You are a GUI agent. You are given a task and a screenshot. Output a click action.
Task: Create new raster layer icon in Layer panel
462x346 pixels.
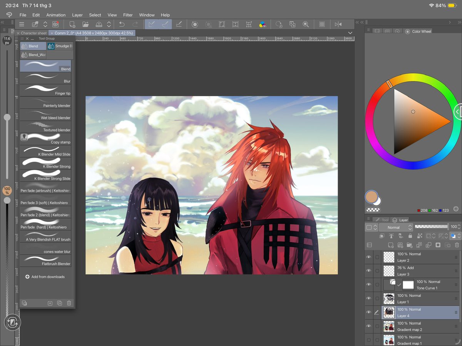[x=391, y=245]
